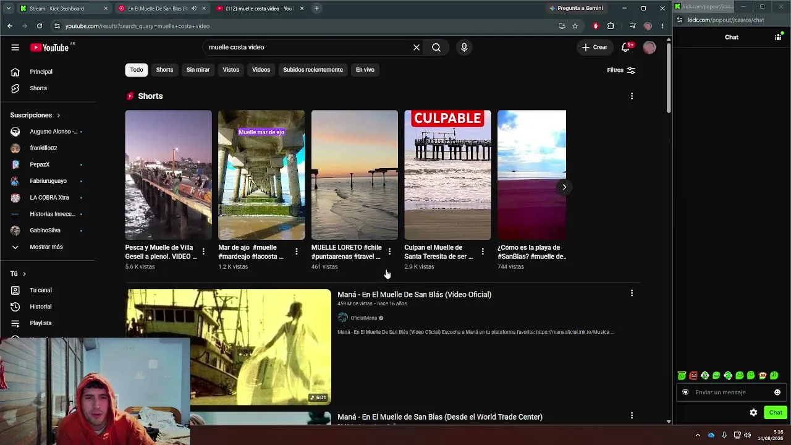791x445 pixels.
Task: Open the Chrome tab search dropdown
Action: (x=8, y=9)
